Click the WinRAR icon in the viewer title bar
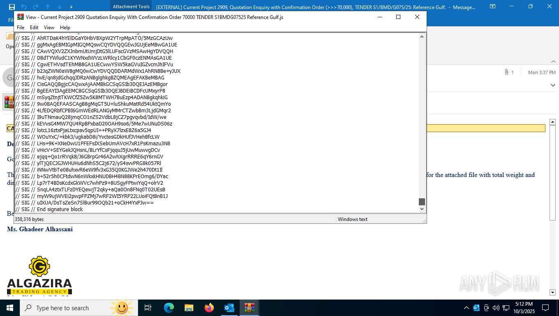 point(20,17)
